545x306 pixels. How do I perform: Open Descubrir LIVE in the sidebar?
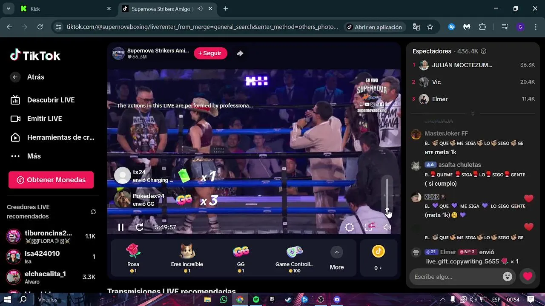(51, 100)
